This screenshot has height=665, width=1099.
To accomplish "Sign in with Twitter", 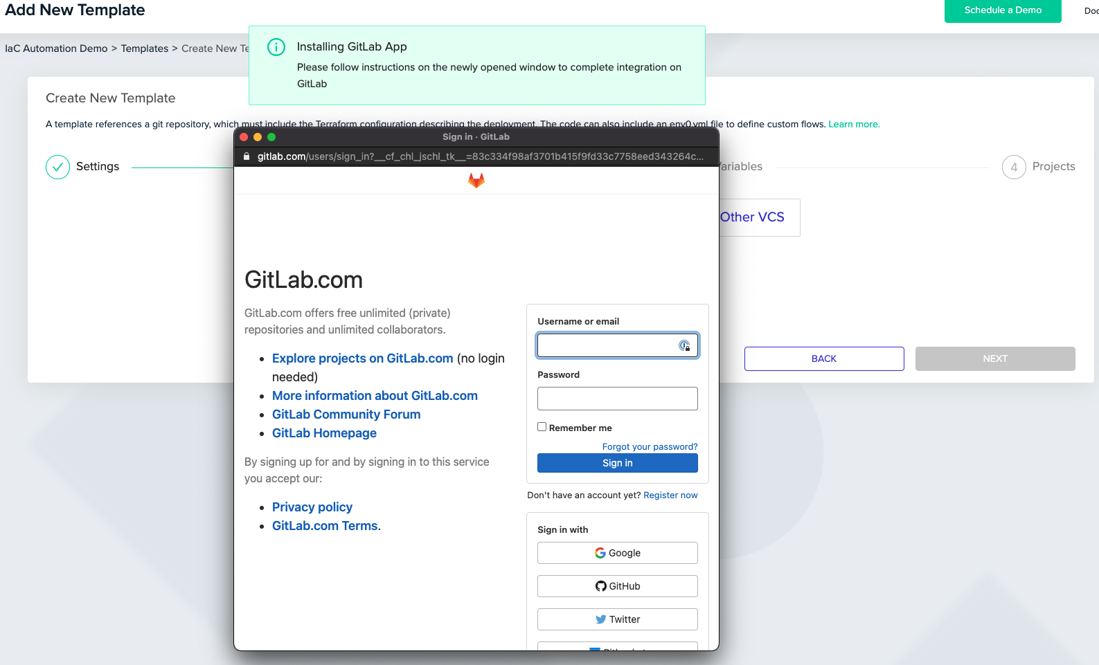I will coord(618,619).
